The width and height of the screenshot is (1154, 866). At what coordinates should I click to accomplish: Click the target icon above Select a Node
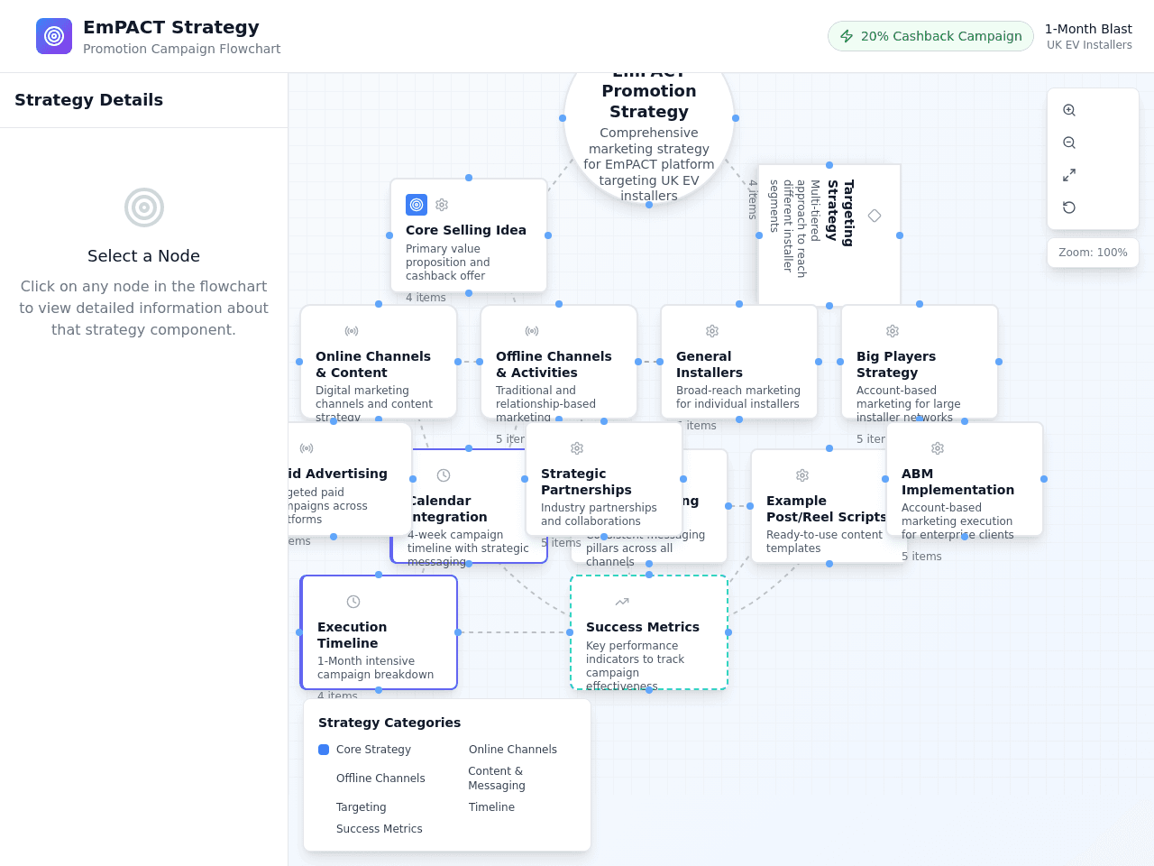point(144,207)
